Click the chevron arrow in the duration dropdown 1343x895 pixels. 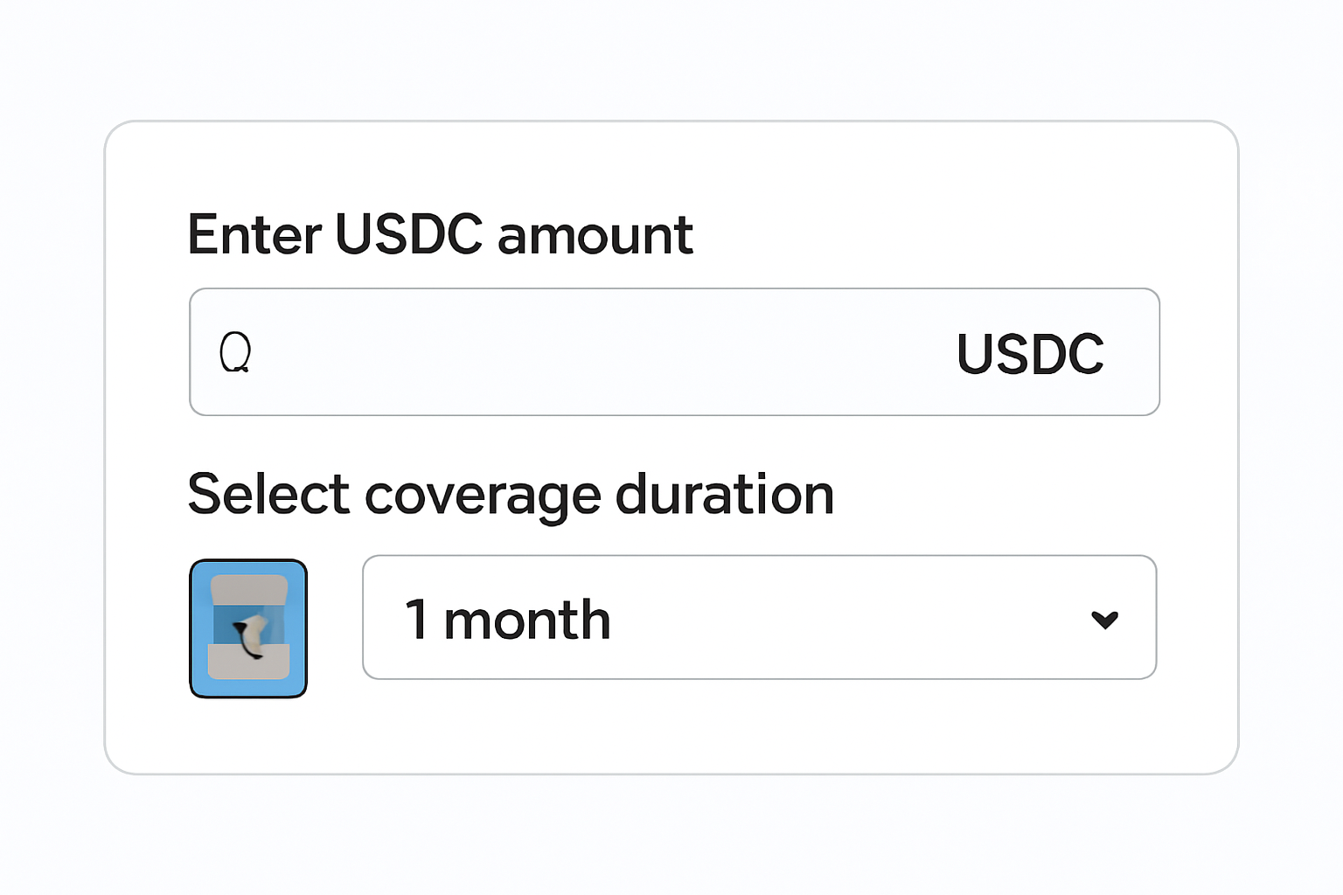[1104, 620]
